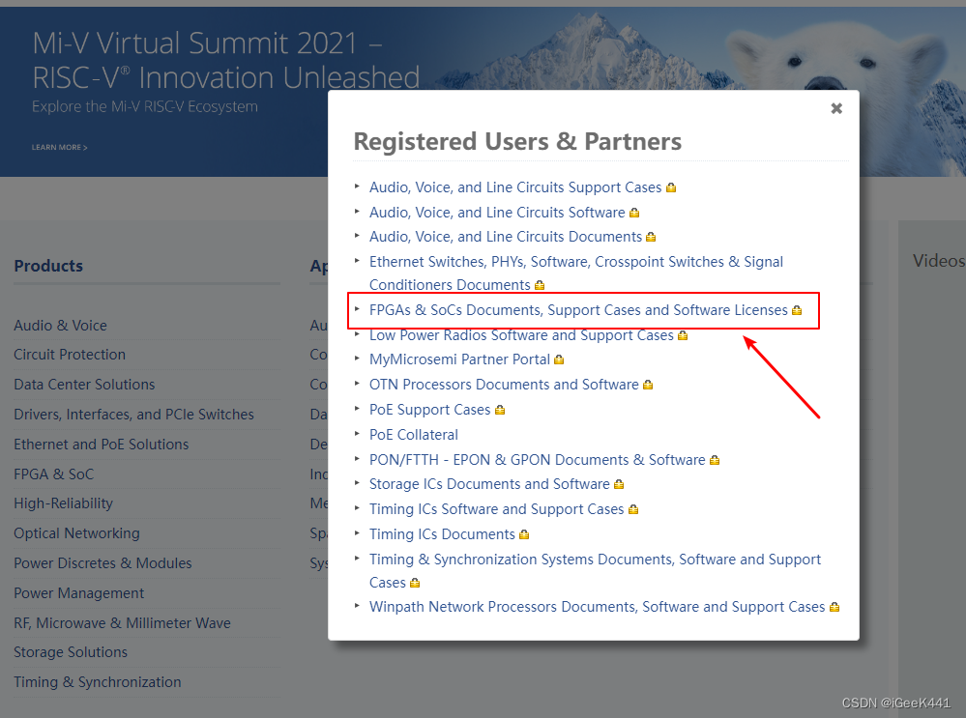Open PoE Collateral link
966x718 pixels.
(x=414, y=435)
